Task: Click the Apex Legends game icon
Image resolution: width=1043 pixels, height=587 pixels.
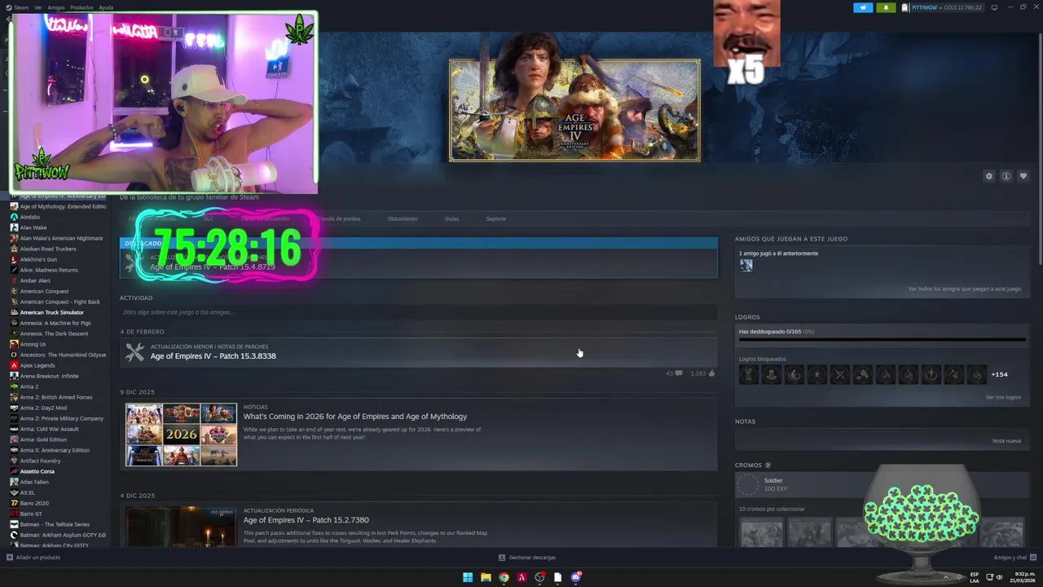Action: coord(14,365)
